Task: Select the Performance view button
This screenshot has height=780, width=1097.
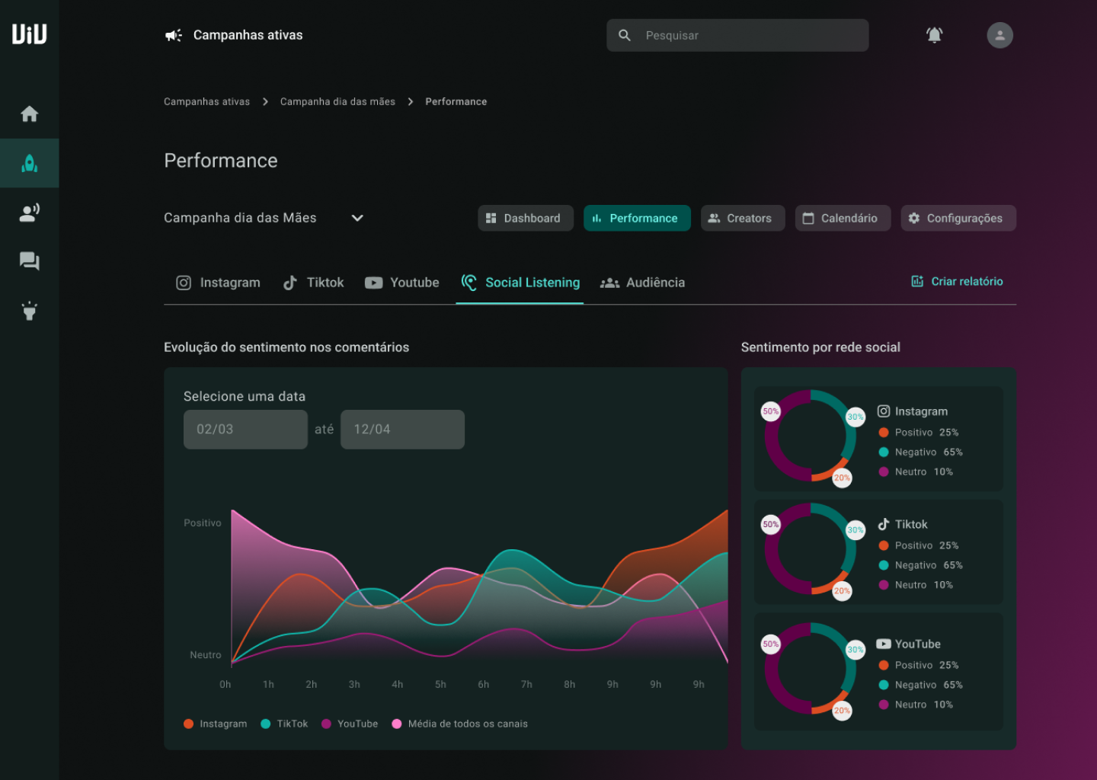Action: 637,218
